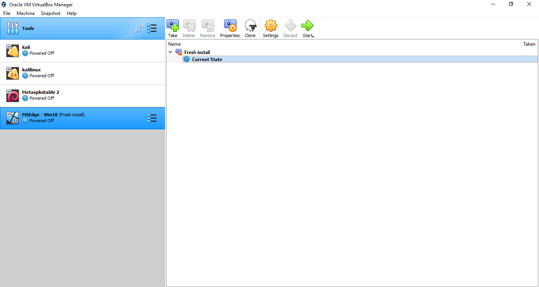The image size is (539, 287).
Task: Click Powered Off status under Metasploitable 2
Action: [42, 98]
